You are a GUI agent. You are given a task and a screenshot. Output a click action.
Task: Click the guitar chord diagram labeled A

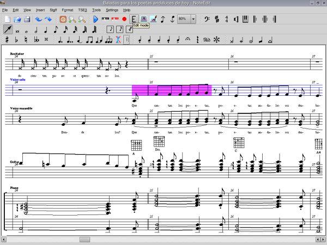[136, 145]
